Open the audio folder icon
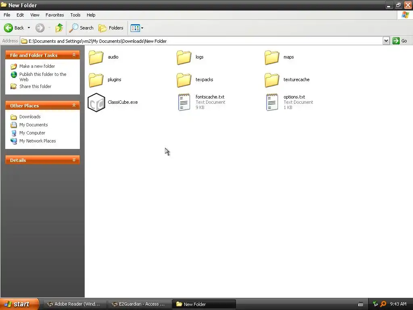The height and width of the screenshot is (310, 413). click(x=96, y=57)
